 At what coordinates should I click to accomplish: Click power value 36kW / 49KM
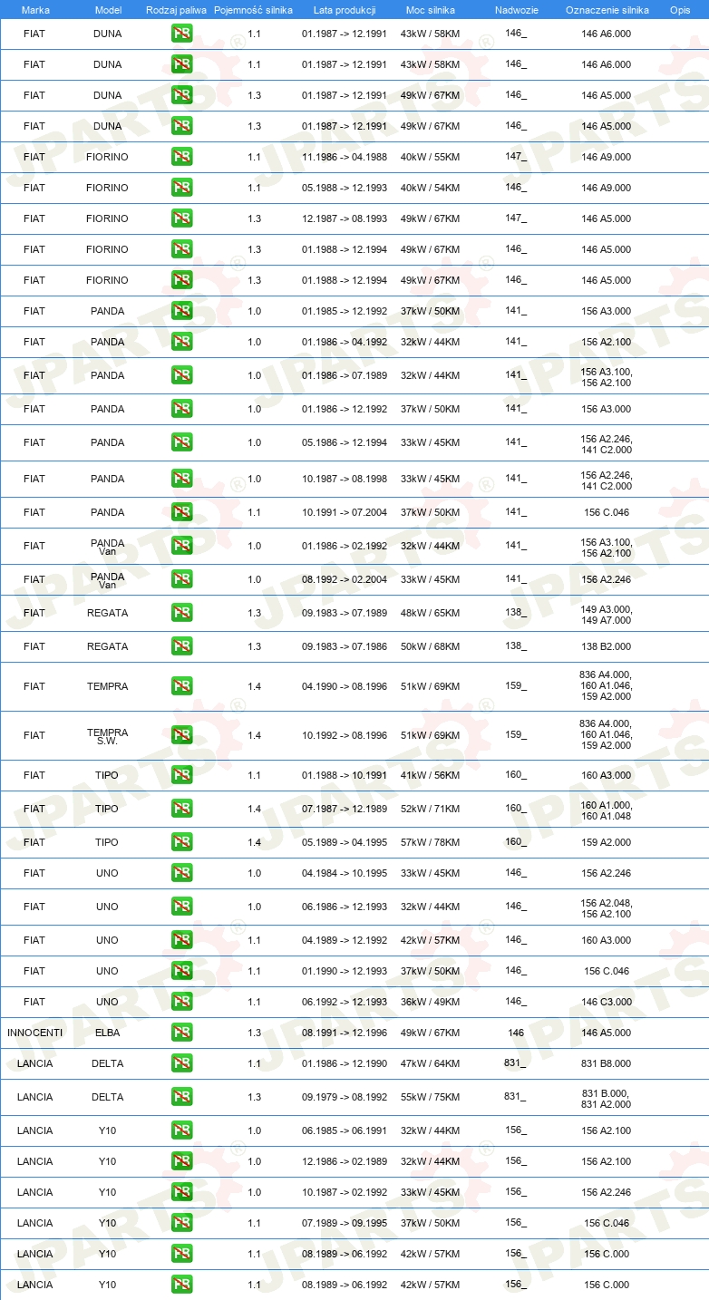tap(431, 1002)
